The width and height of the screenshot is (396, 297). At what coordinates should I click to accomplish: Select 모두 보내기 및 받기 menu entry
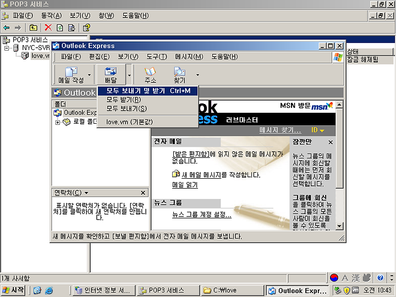point(147,91)
